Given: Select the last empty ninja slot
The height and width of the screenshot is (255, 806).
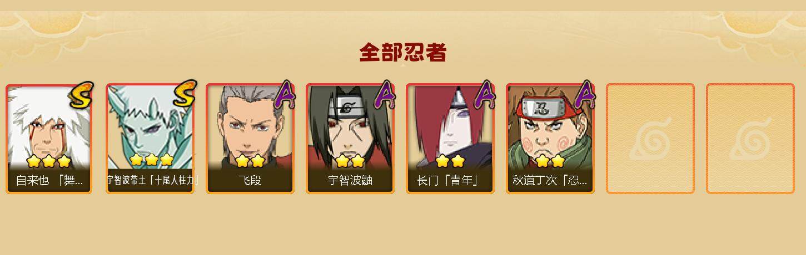Looking at the screenshot, I should point(750,138).
